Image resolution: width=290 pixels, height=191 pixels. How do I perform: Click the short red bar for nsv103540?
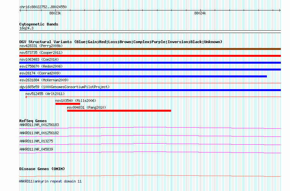click(x=68, y=104)
